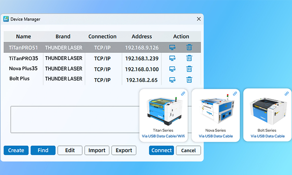
Task: Close the Device Manager dialog
Action: 199,19
